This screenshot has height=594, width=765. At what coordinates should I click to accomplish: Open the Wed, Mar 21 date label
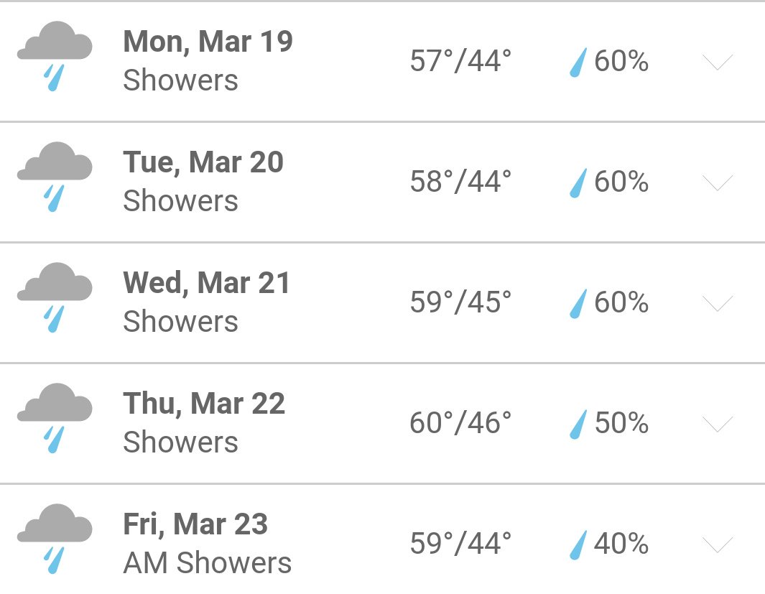pos(206,283)
